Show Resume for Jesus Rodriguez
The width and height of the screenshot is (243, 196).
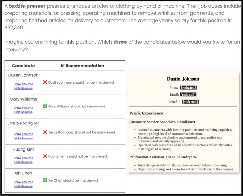tap(23, 134)
